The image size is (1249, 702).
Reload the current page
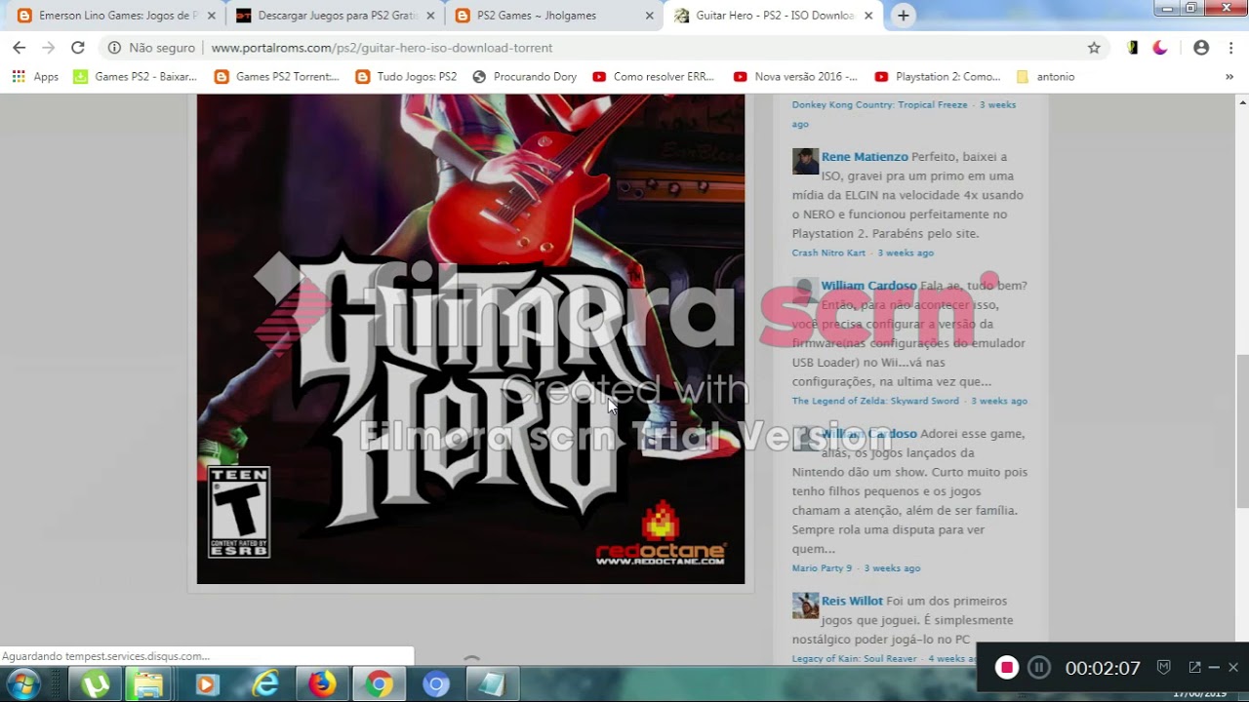(78, 48)
